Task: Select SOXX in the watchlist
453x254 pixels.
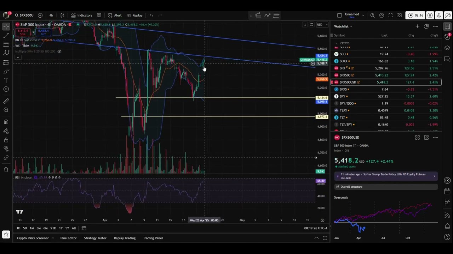Action: 386,61
